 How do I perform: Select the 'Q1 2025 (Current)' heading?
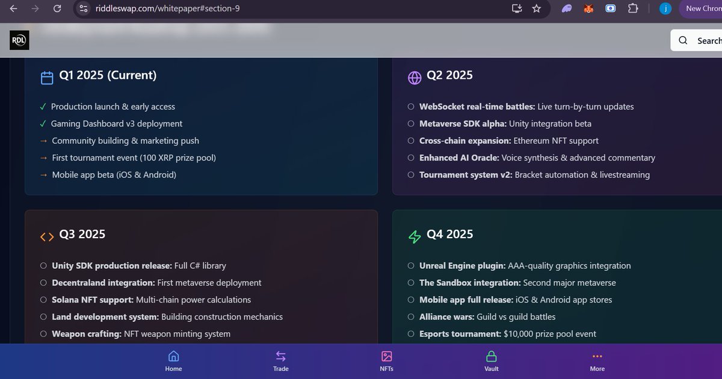point(108,75)
